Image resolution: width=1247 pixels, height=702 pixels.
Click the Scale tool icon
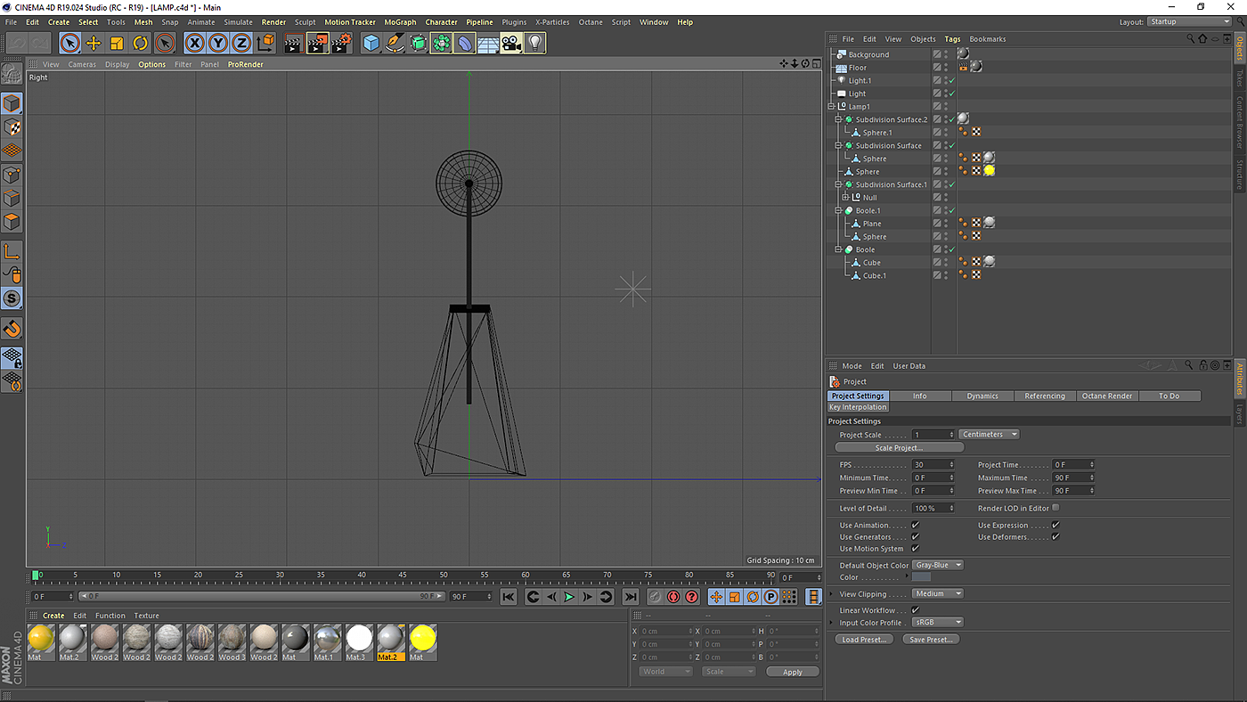pyautogui.click(x=117, y=43)
